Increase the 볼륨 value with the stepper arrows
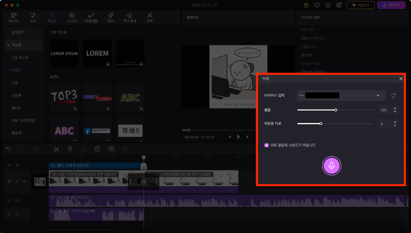The height and width of the screenshot is (233, 411). click(395, 109)
